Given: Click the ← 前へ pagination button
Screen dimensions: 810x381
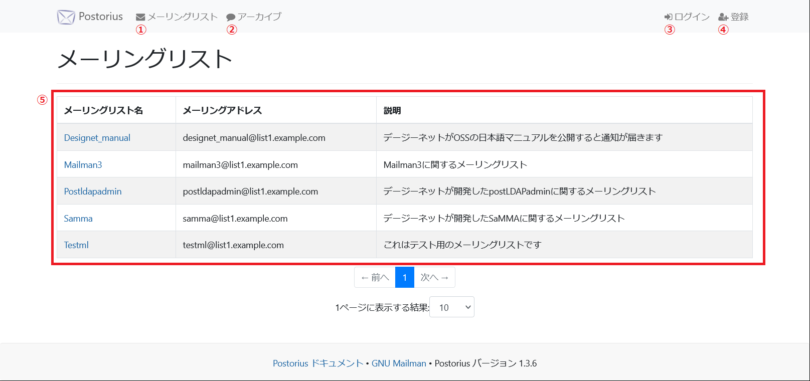Looking at the screenshot, I should pyautogui.click(x=375, y=277).
